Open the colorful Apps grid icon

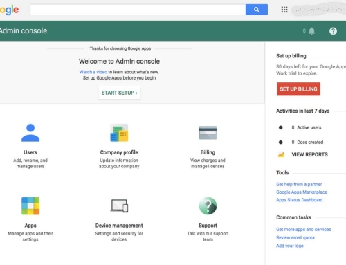coord(30,205)
